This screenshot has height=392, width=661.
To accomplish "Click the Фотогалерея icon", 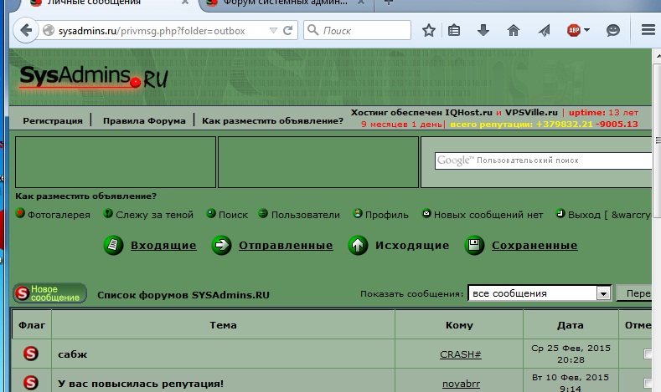I will pos(20,213).
